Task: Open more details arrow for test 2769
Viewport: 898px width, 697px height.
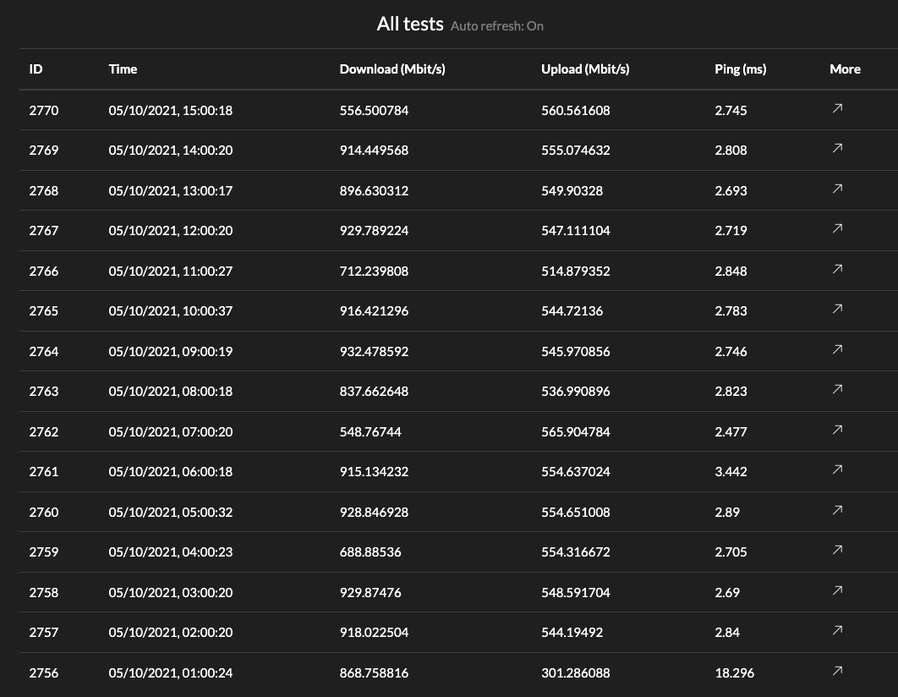Action: [x=837, y=148]
